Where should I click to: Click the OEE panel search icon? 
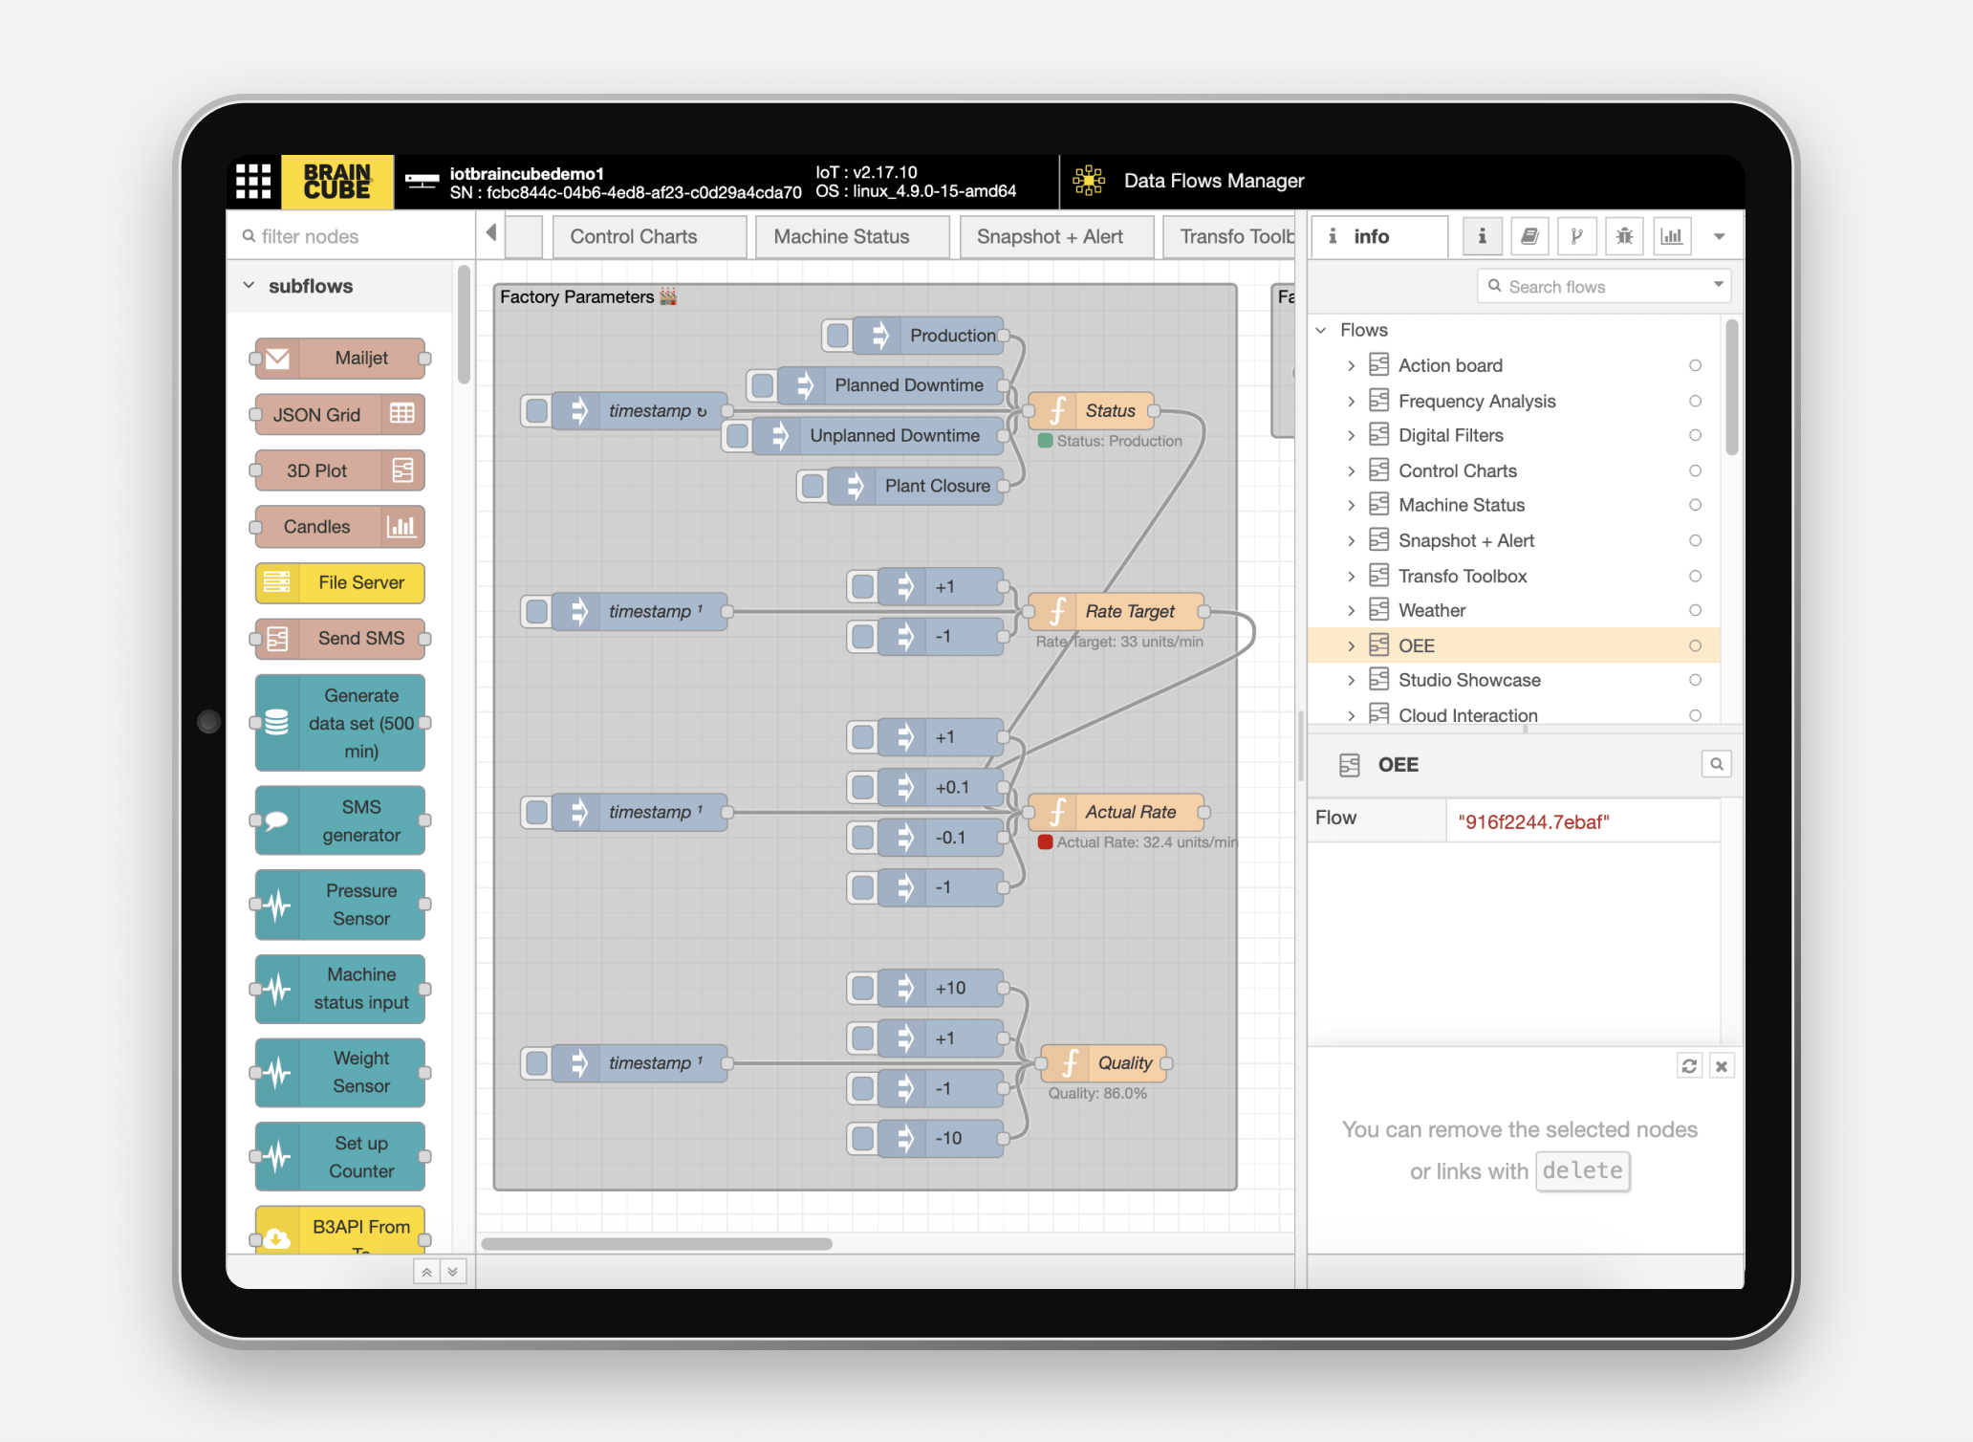click(1717, 764)
